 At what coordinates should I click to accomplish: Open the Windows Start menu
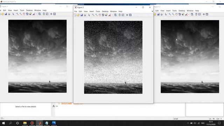click(3, 123)
